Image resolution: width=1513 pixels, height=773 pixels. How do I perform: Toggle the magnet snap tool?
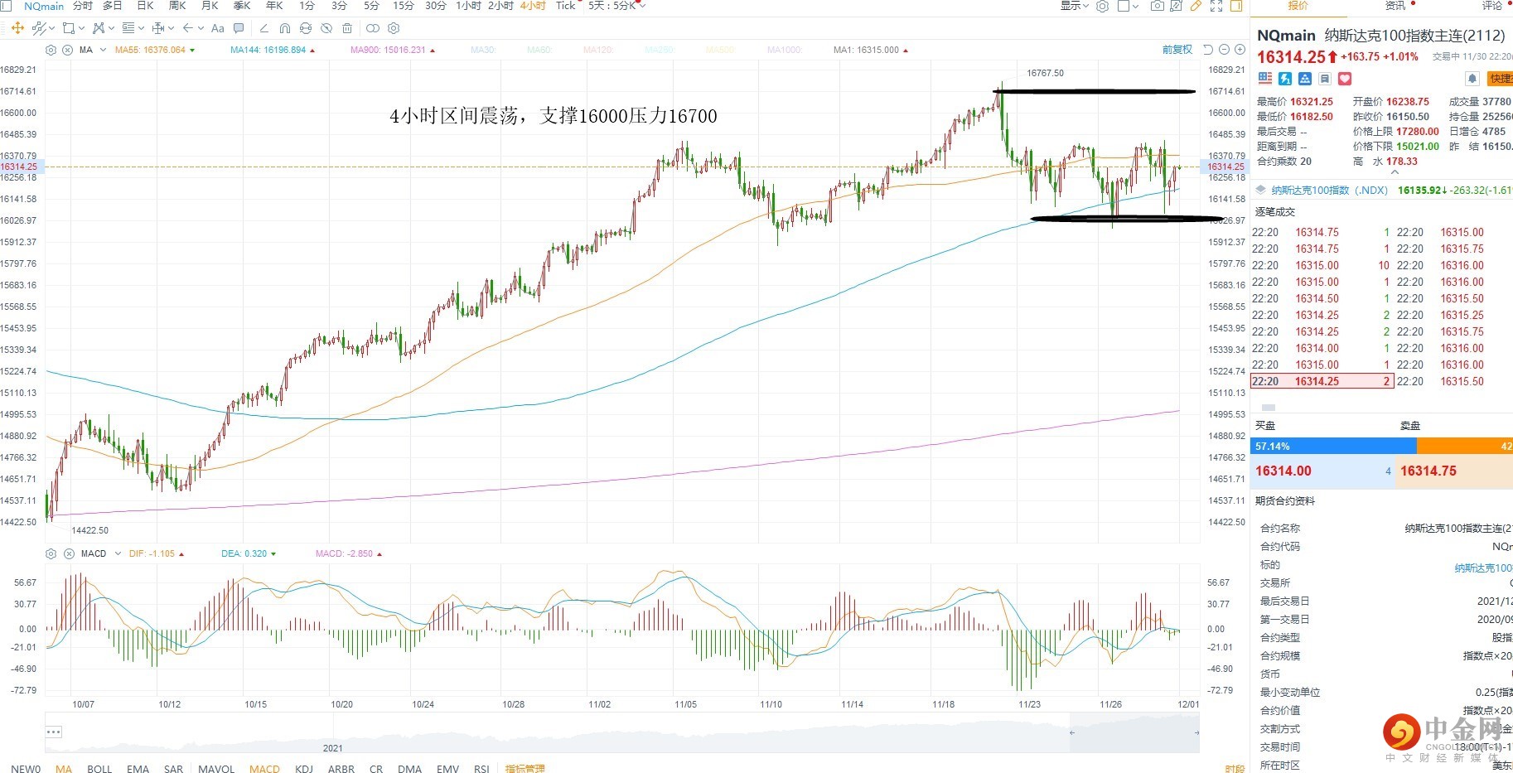click(285, 28)
